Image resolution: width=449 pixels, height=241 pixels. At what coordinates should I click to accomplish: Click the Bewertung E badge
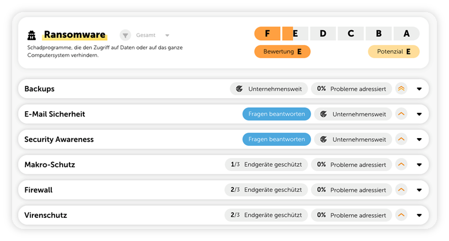click(x=282, y=52)
